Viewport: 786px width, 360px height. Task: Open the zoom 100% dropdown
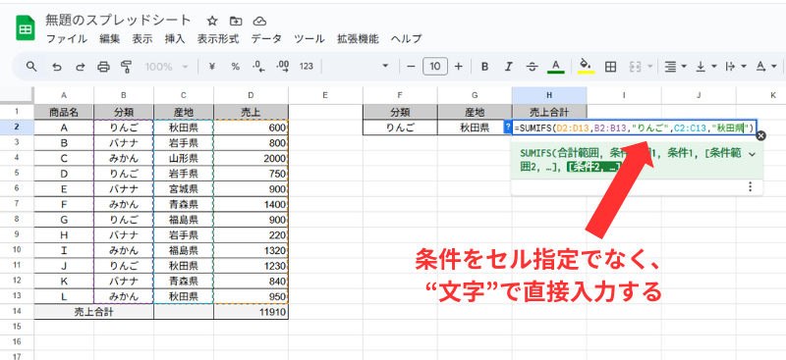coord(166,66)
